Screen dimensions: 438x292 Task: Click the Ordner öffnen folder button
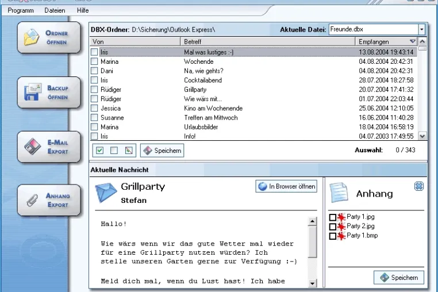49,37
